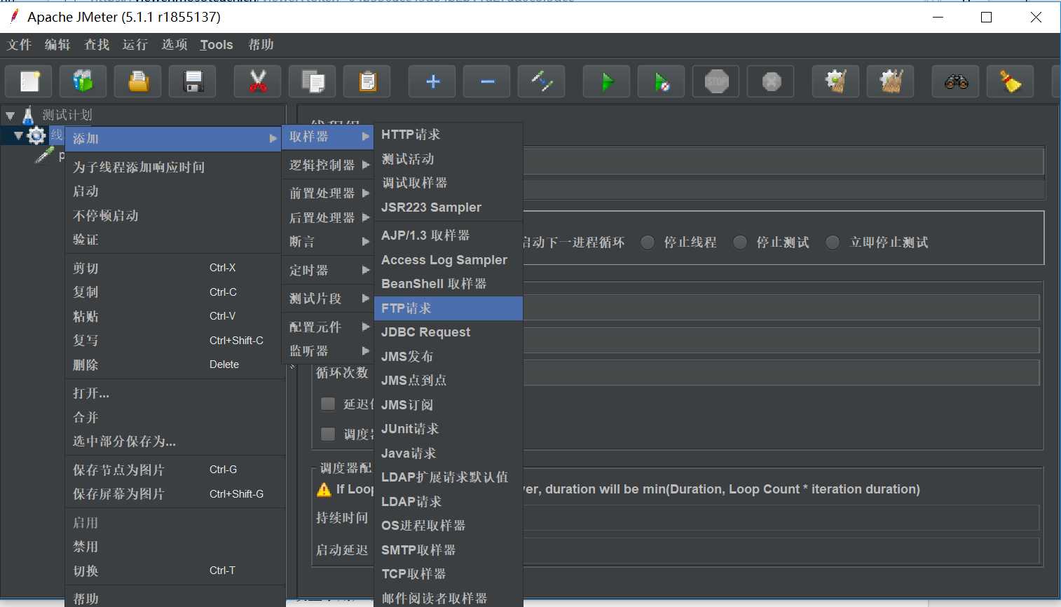The width and height of the screenshot is (1061, 607).
Task: Click the green Start run icon
Action: (x=607, y=82)
